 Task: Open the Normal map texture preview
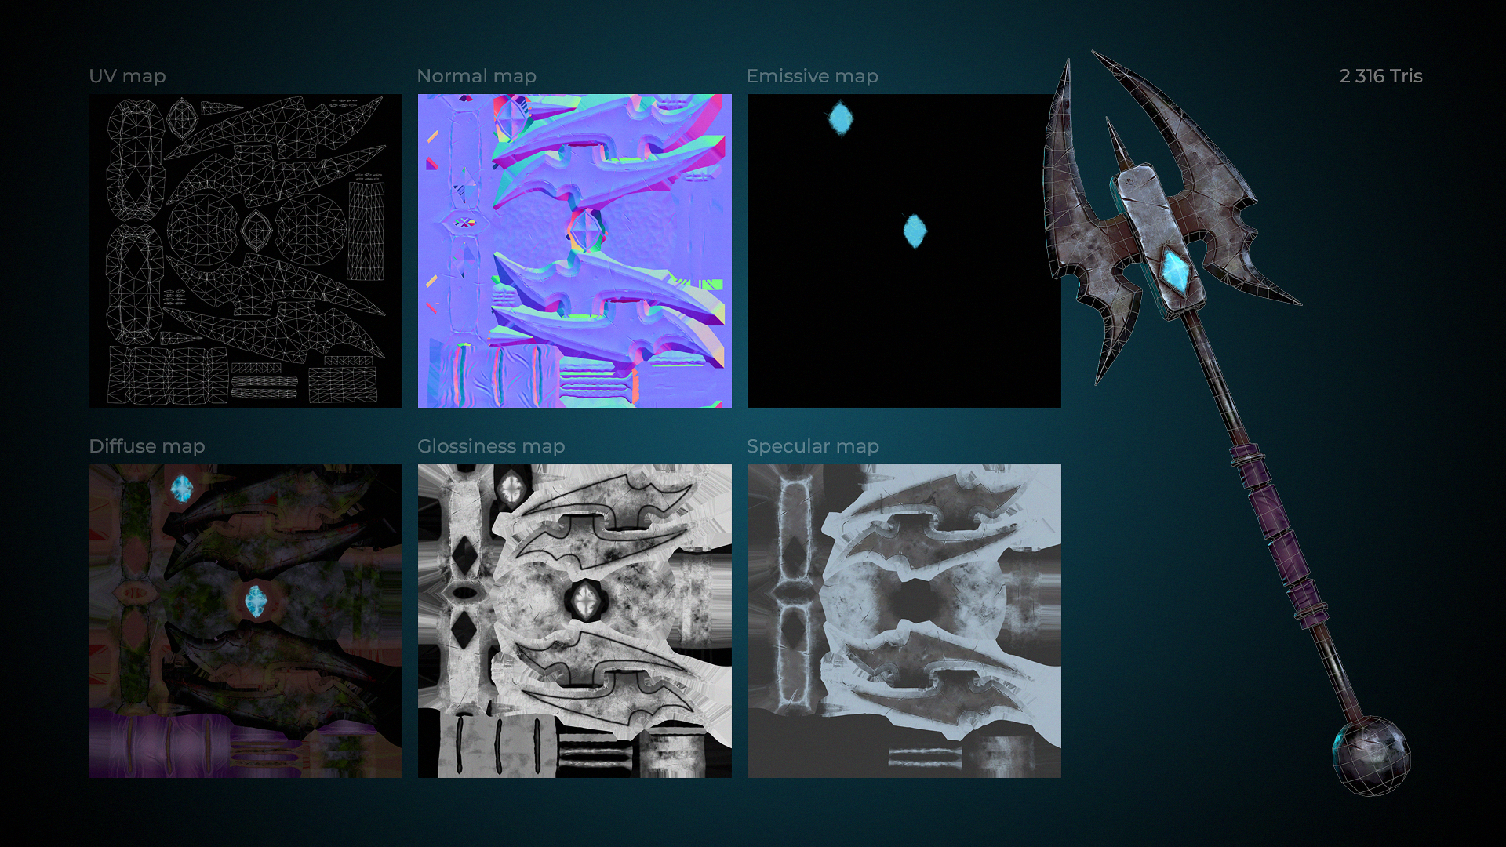pyautogui.click(x=574, y=251)
